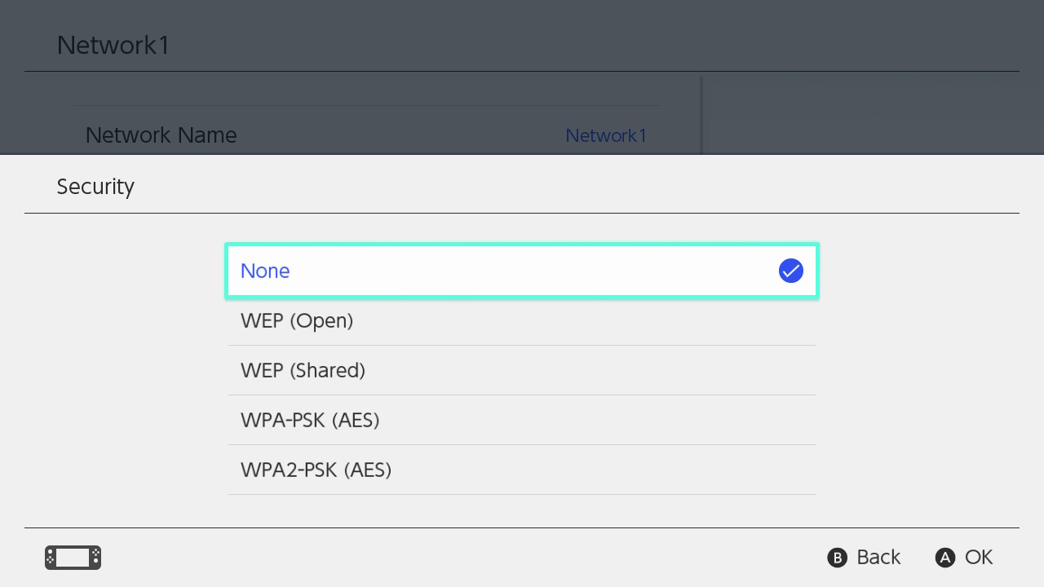
Task: Click the blank row below WPA2-PSK (AES)
Action: tap(522, 510)
